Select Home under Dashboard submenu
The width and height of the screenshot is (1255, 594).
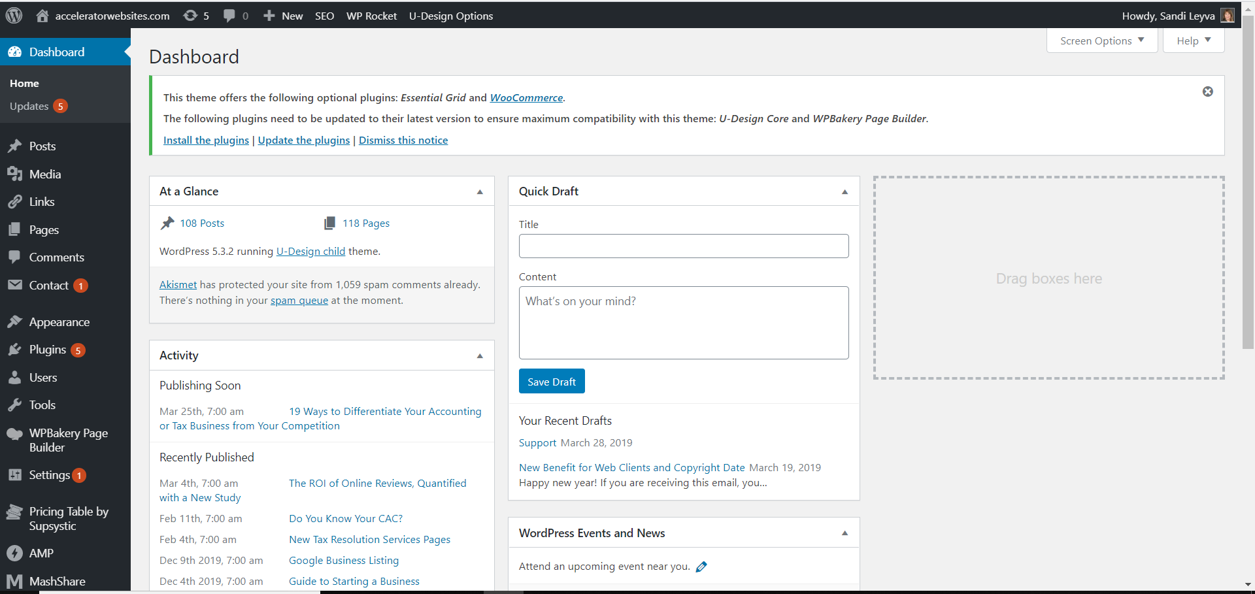(24, 84)
